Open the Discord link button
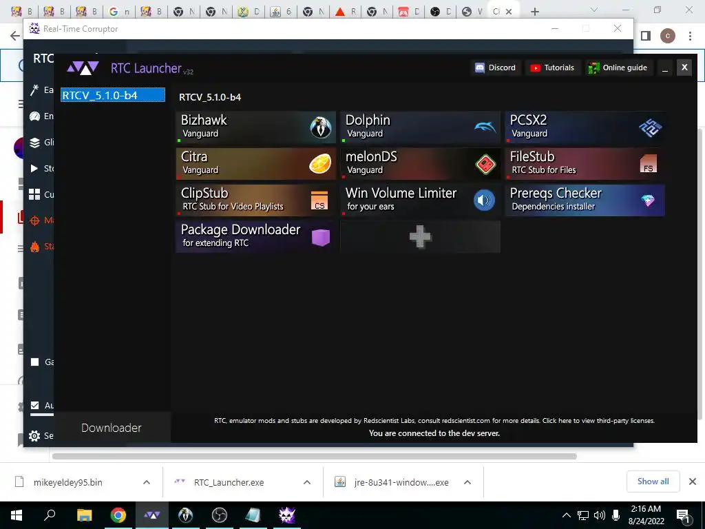705x529 pixels. pos(496,68)
